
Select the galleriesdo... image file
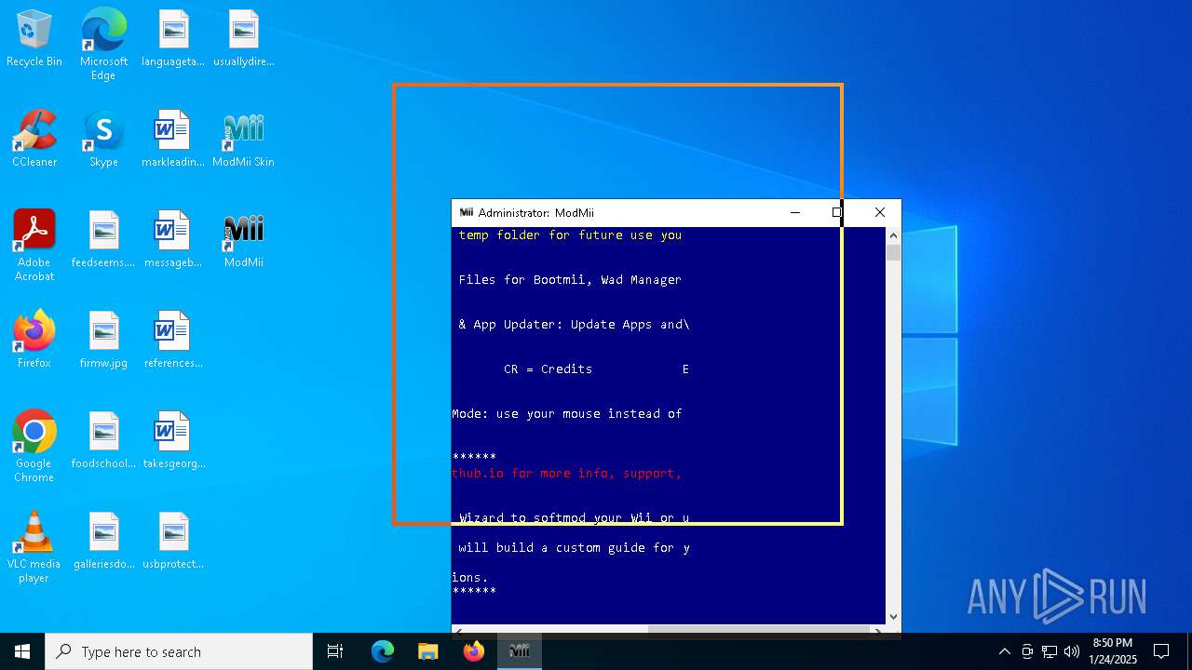(x=103, y=542)
